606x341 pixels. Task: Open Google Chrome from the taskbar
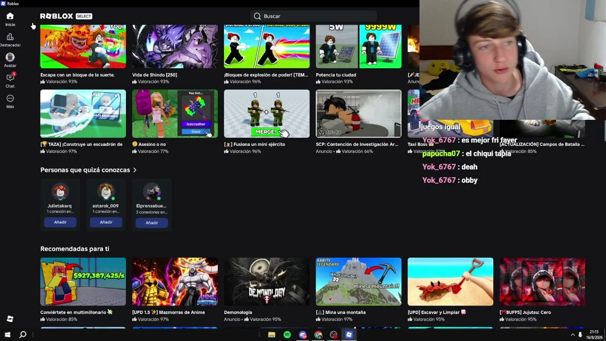[x=318, y=335]
